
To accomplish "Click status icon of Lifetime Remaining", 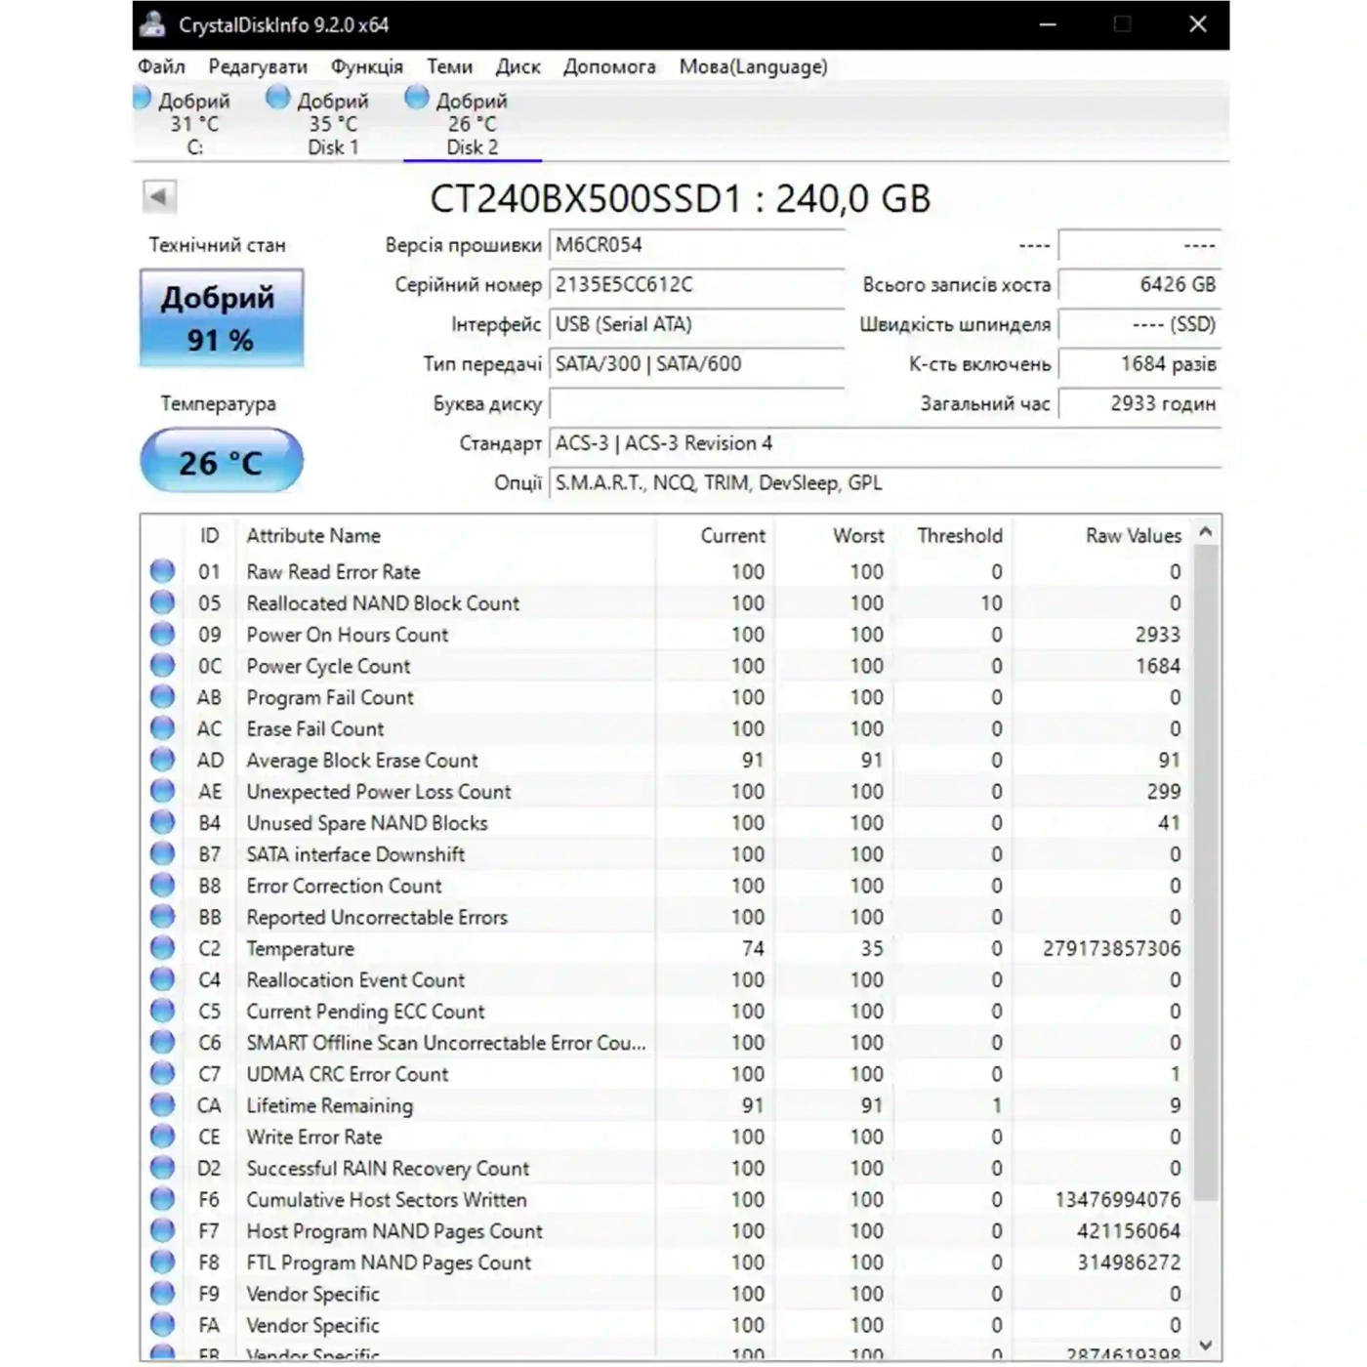I will click(162, 1105).
